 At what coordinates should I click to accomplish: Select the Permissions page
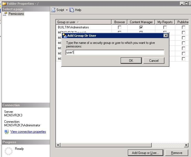(16, 14)
